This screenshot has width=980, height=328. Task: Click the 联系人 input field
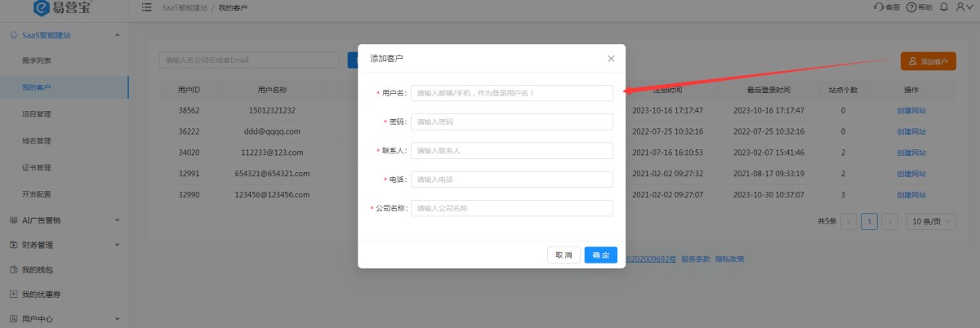coord(511,151)
